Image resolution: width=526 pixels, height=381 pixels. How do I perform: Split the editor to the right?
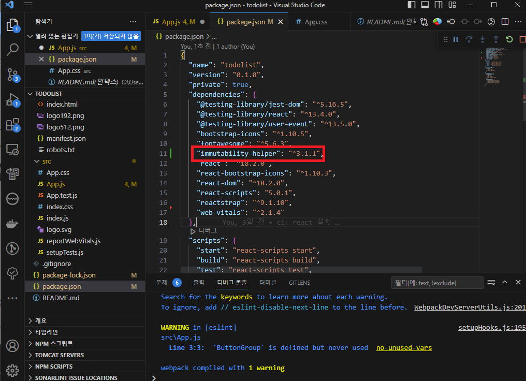click(505, 21)
